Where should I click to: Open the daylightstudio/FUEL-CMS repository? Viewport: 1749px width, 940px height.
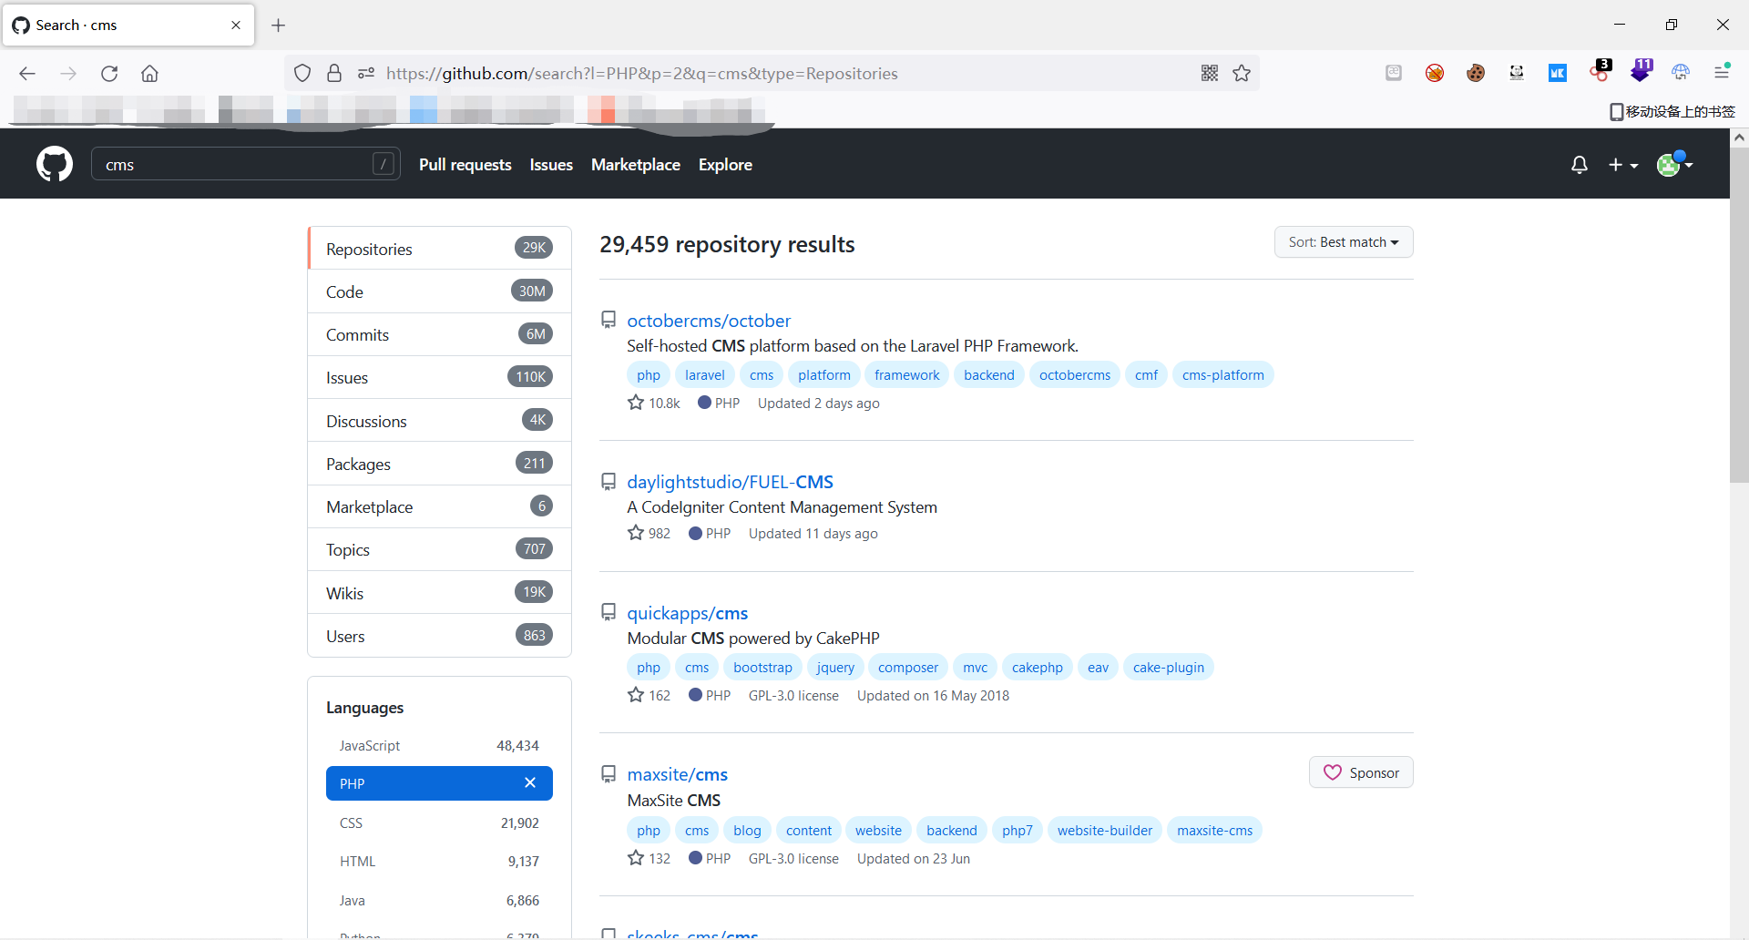(x=730, y=482)
